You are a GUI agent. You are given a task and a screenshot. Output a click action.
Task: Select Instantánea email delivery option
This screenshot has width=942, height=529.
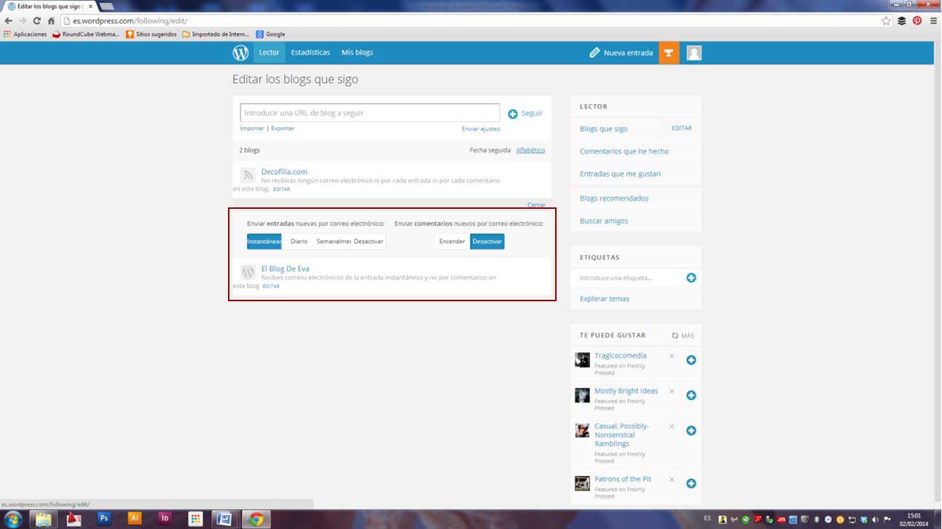tap(264, 242)
